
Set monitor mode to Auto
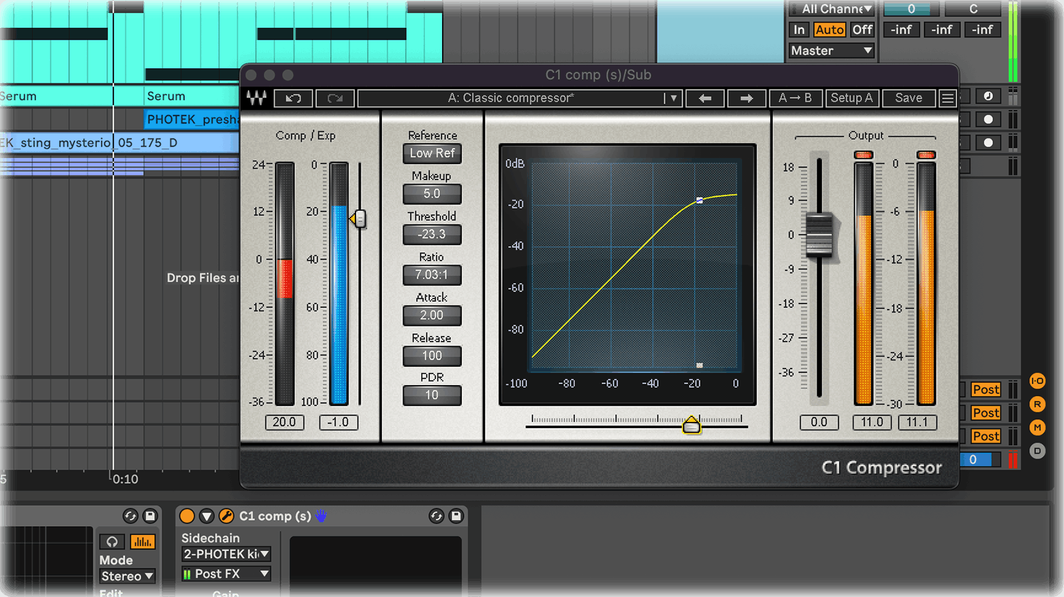(829, 29)
